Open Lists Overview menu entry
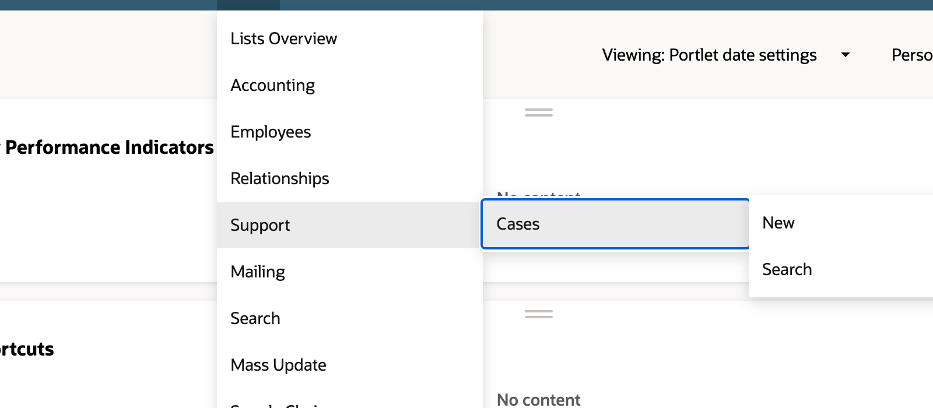 pyautogui.click(x=349, y=38)
